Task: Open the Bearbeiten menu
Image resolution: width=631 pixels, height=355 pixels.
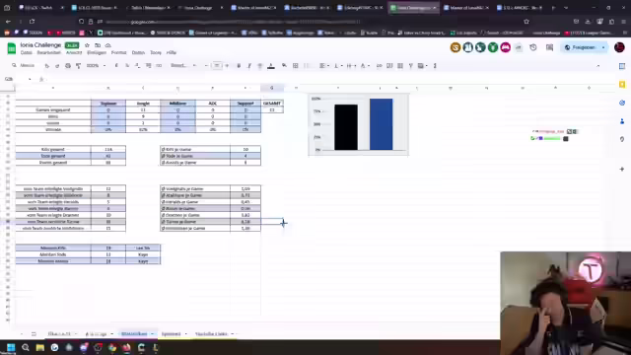Action: [48, 52]
